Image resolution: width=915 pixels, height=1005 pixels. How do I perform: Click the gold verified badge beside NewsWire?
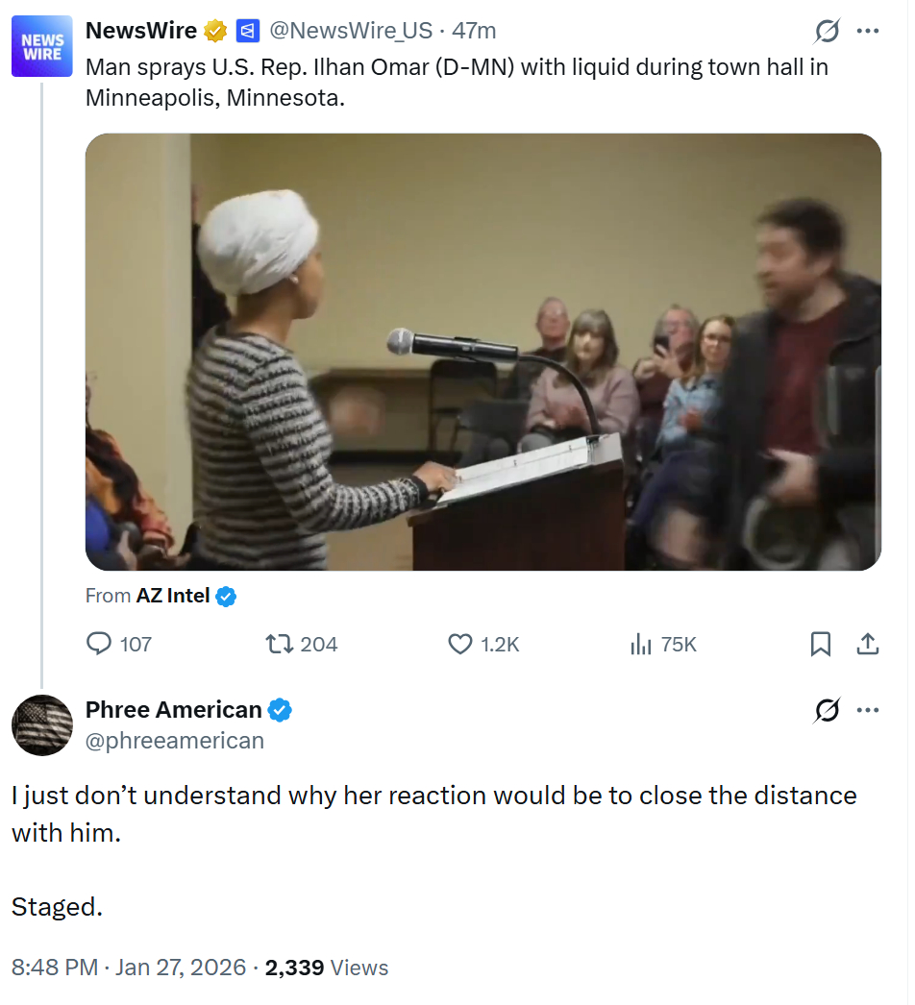coord(215,32)
